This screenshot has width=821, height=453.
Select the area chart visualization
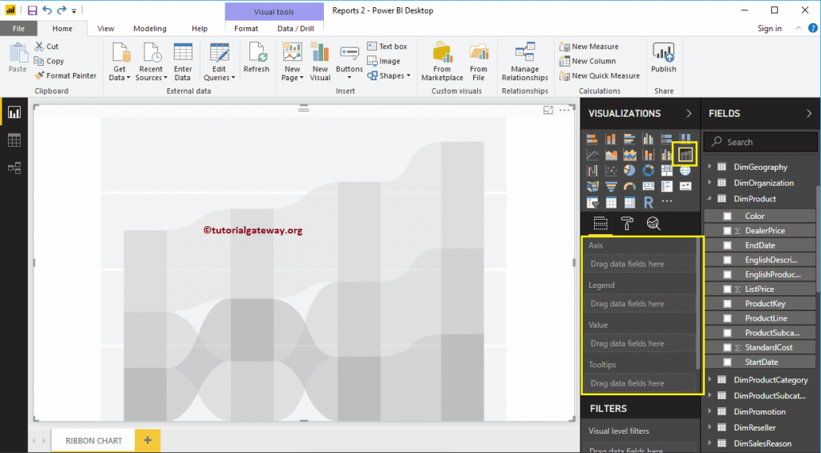(x=611, y=155)
